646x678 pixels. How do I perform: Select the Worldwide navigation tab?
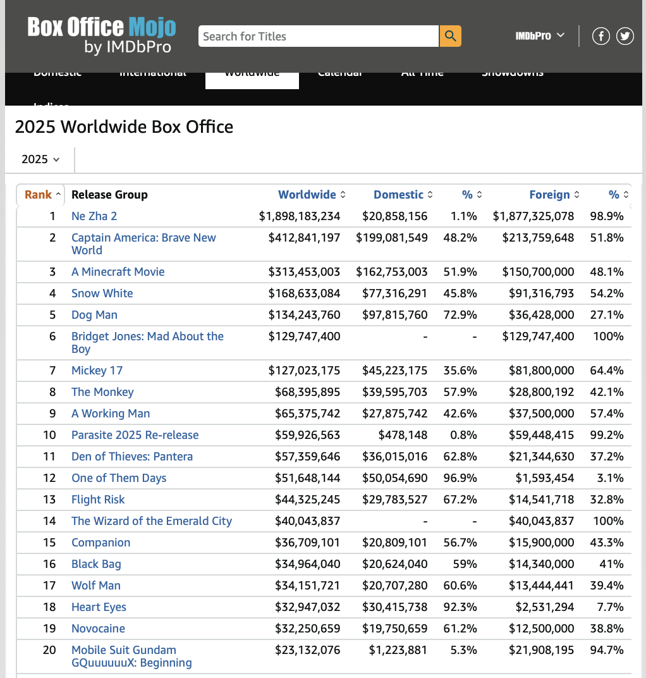[x=252, y=76]
